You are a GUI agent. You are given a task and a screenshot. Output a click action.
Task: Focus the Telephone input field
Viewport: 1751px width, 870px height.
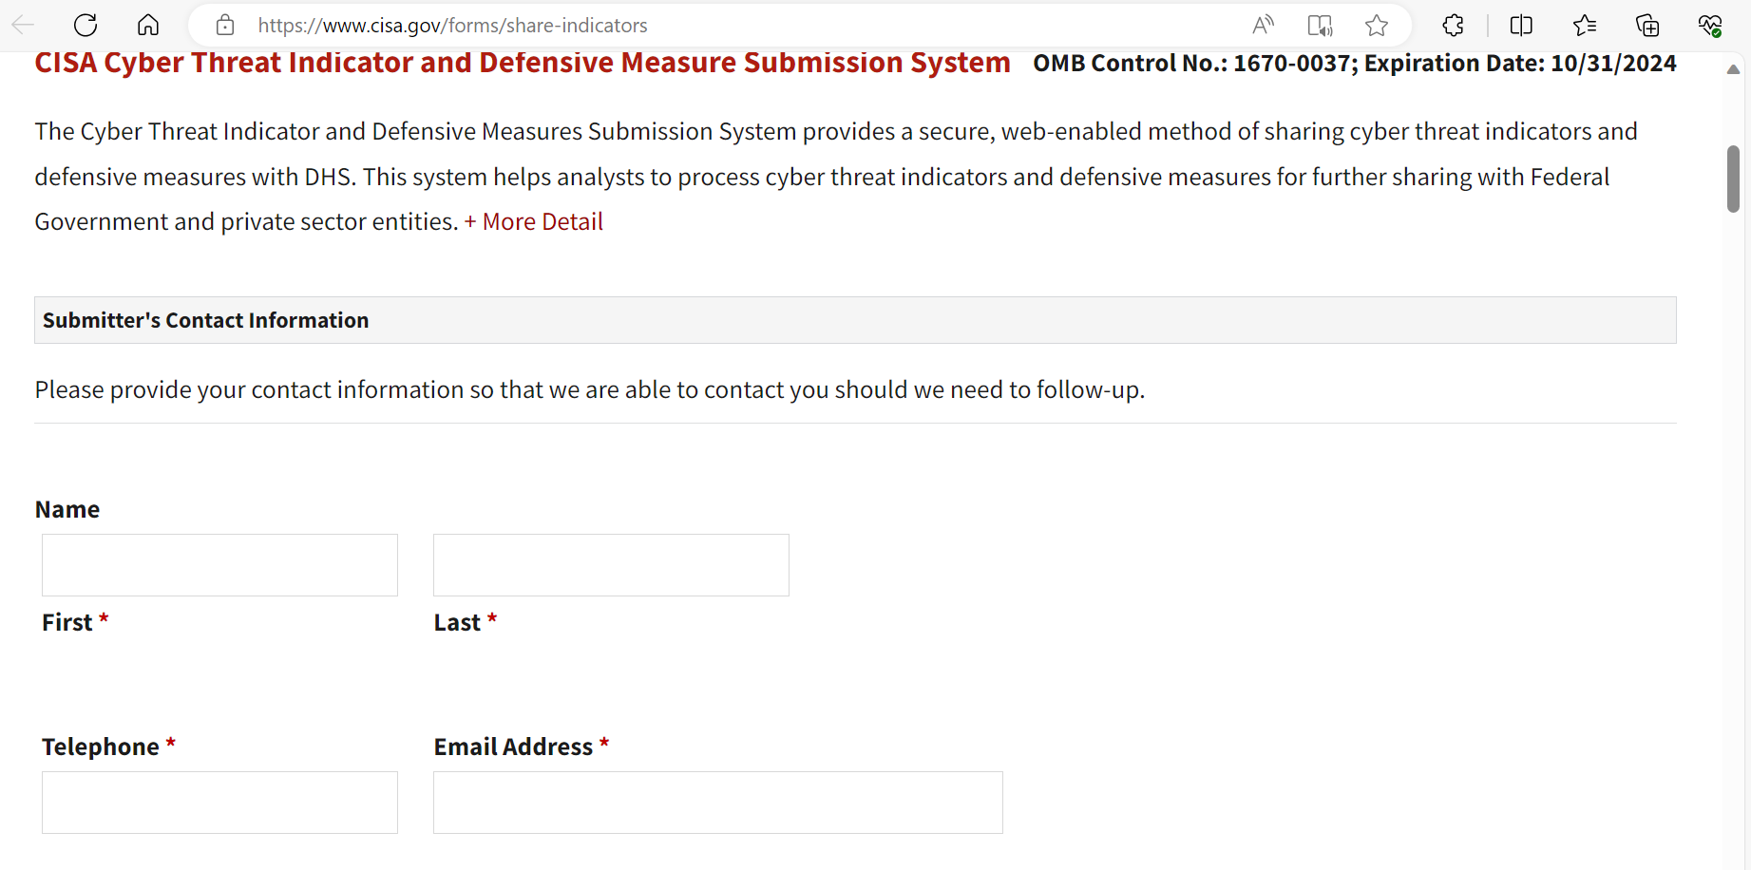tap(219, 803)
